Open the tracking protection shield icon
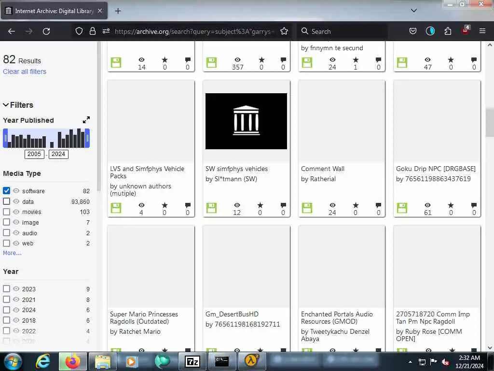Screen dimensions: 494x371 point(79,31)
